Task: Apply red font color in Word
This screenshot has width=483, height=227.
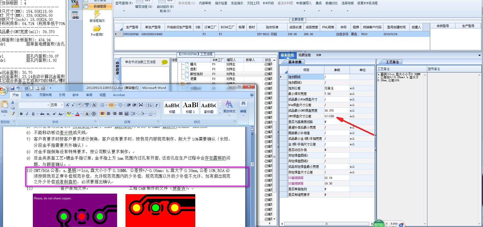Action: (77, 114)
